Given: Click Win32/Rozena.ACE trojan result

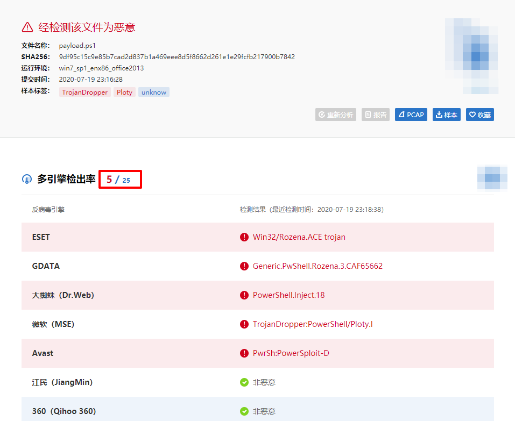Looking at the screenshot, I should 299,237.
